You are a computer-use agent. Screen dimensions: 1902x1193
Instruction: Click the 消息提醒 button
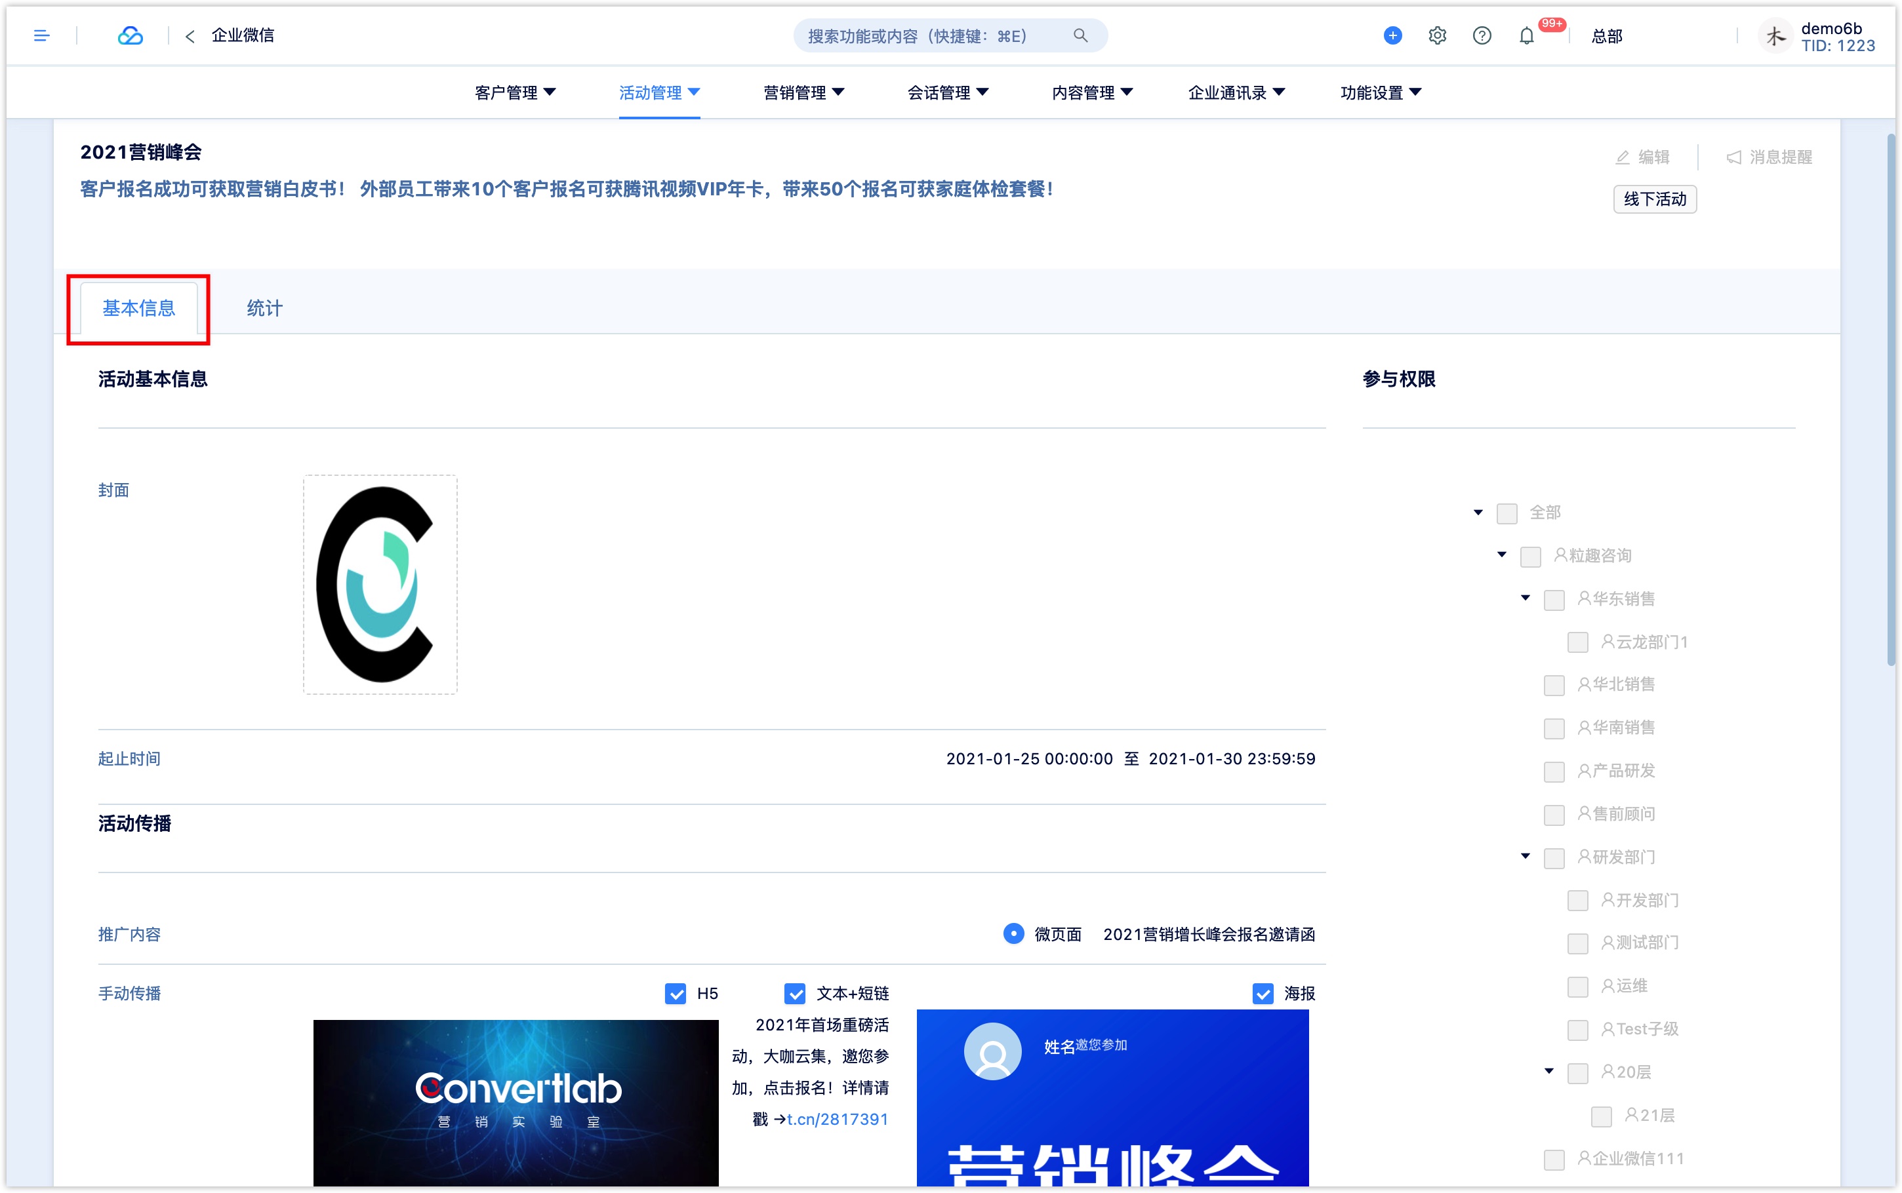(x=1770, y=157)
